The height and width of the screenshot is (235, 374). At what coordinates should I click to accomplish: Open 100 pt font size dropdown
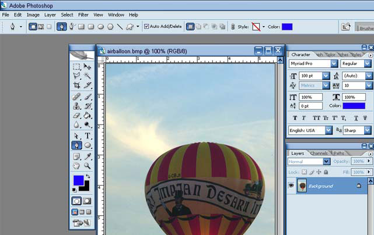(326, 76)
